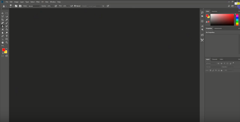Select the Healing Brush tool

(3, 23)
